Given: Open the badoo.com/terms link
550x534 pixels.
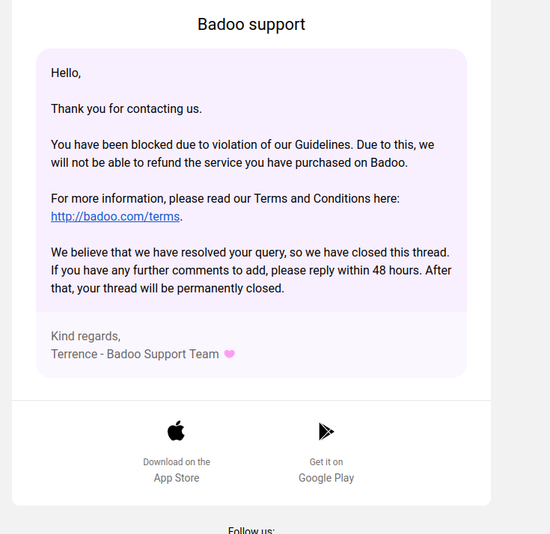Looking at the screenshot, I should pos(115,217).
